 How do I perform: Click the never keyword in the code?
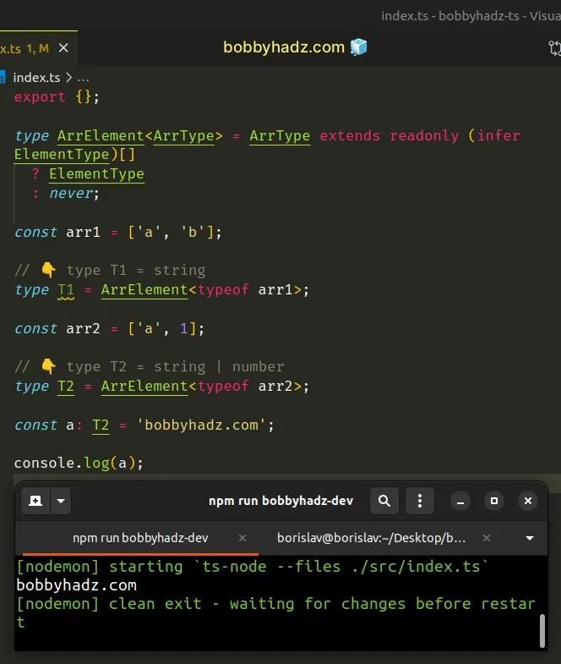coord(71,194)
